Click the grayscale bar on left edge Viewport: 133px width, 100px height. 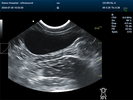click(1, 29)
